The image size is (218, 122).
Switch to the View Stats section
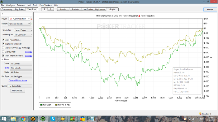tap(31, 9)
